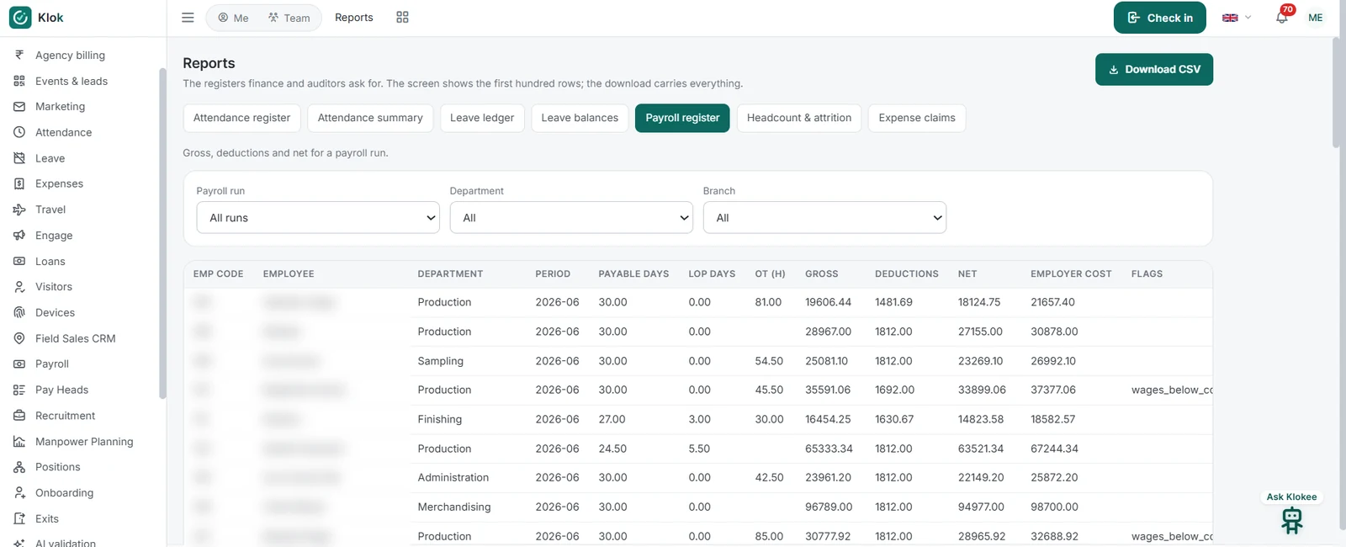Click the EMP CODE column header
The width and height of the screenshot is (1346, 547).
coord(218,273)
